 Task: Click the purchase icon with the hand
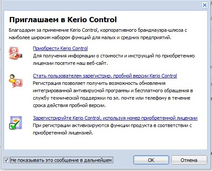[15, 53]
